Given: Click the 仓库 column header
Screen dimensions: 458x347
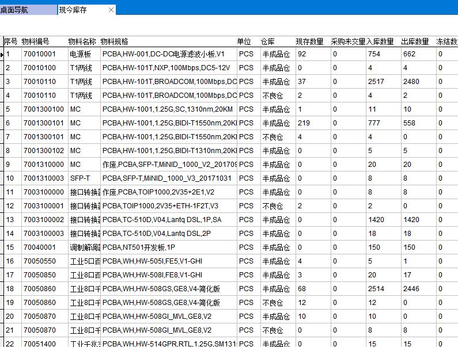Looking at the screenshot, I should pos(268,41).
